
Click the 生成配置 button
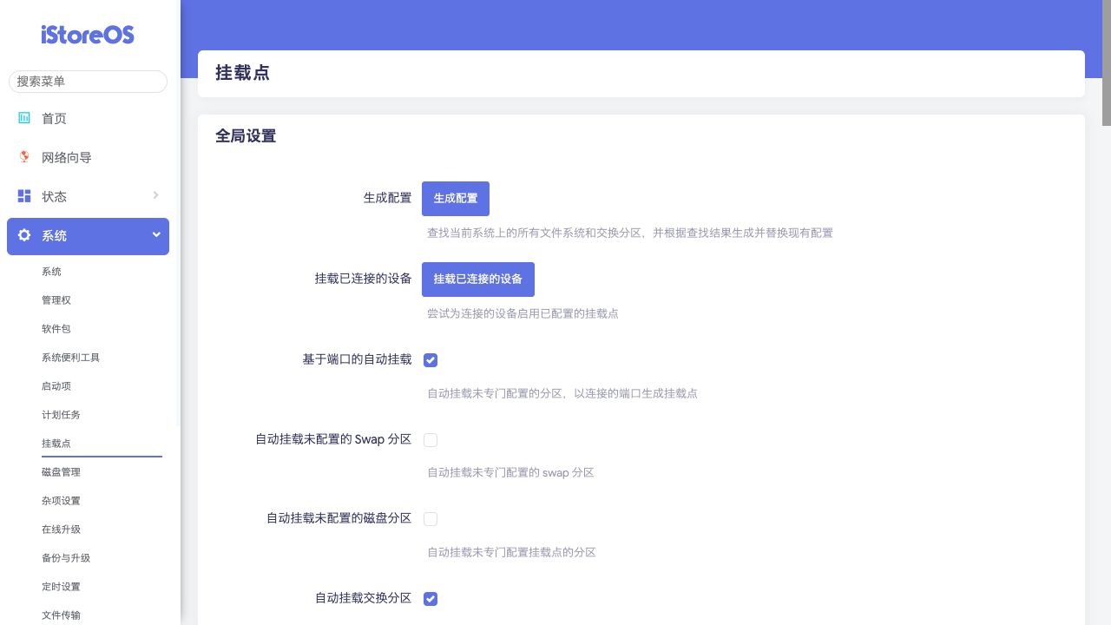[456, 199]
